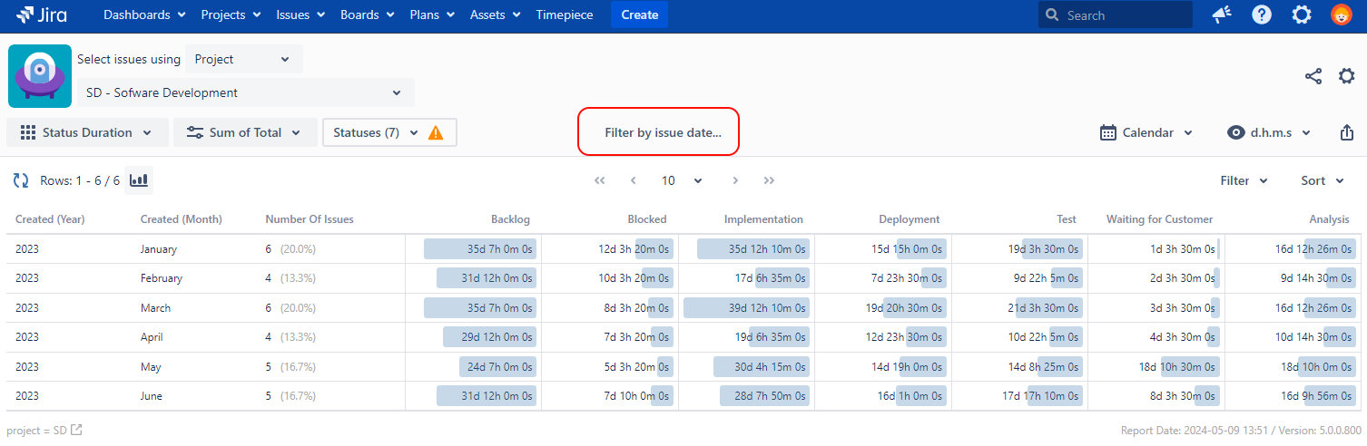Open the bar chart view icon

point(139,180)
